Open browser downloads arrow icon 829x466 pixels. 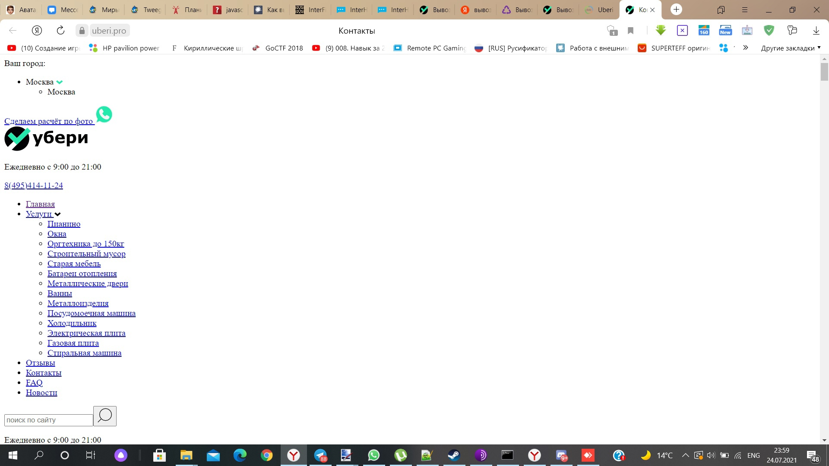point(816,30)
